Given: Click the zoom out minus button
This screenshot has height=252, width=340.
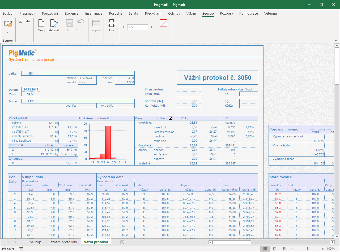Looking at the screenshot, I should (292, 249).
